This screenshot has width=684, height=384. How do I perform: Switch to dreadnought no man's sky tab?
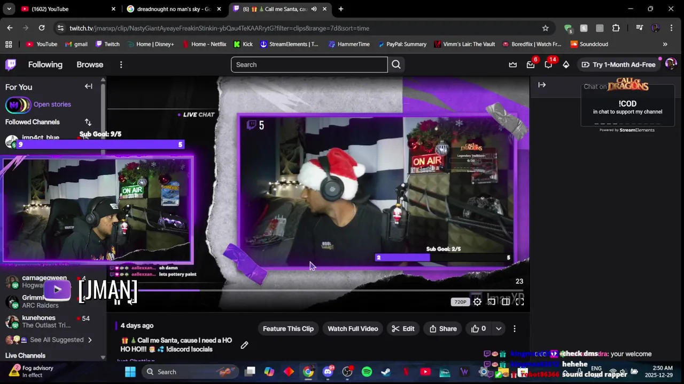point(174,9)
